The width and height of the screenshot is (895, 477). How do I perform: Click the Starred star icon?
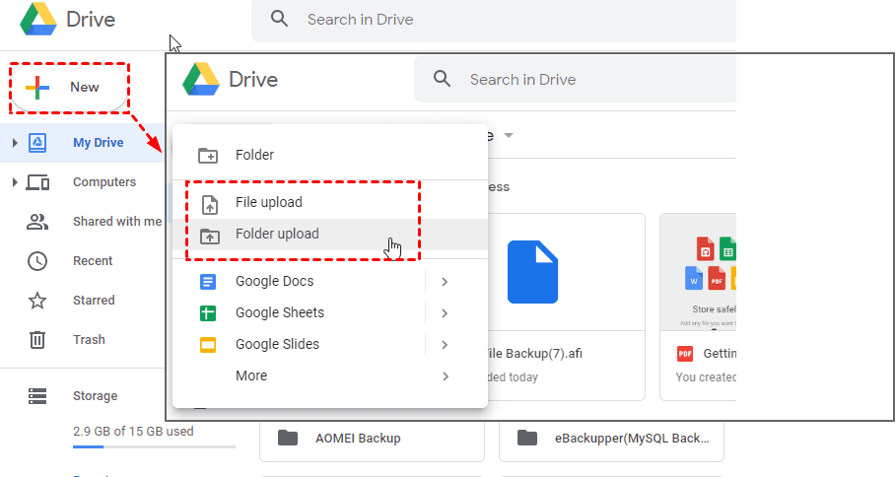pos(37,301)
